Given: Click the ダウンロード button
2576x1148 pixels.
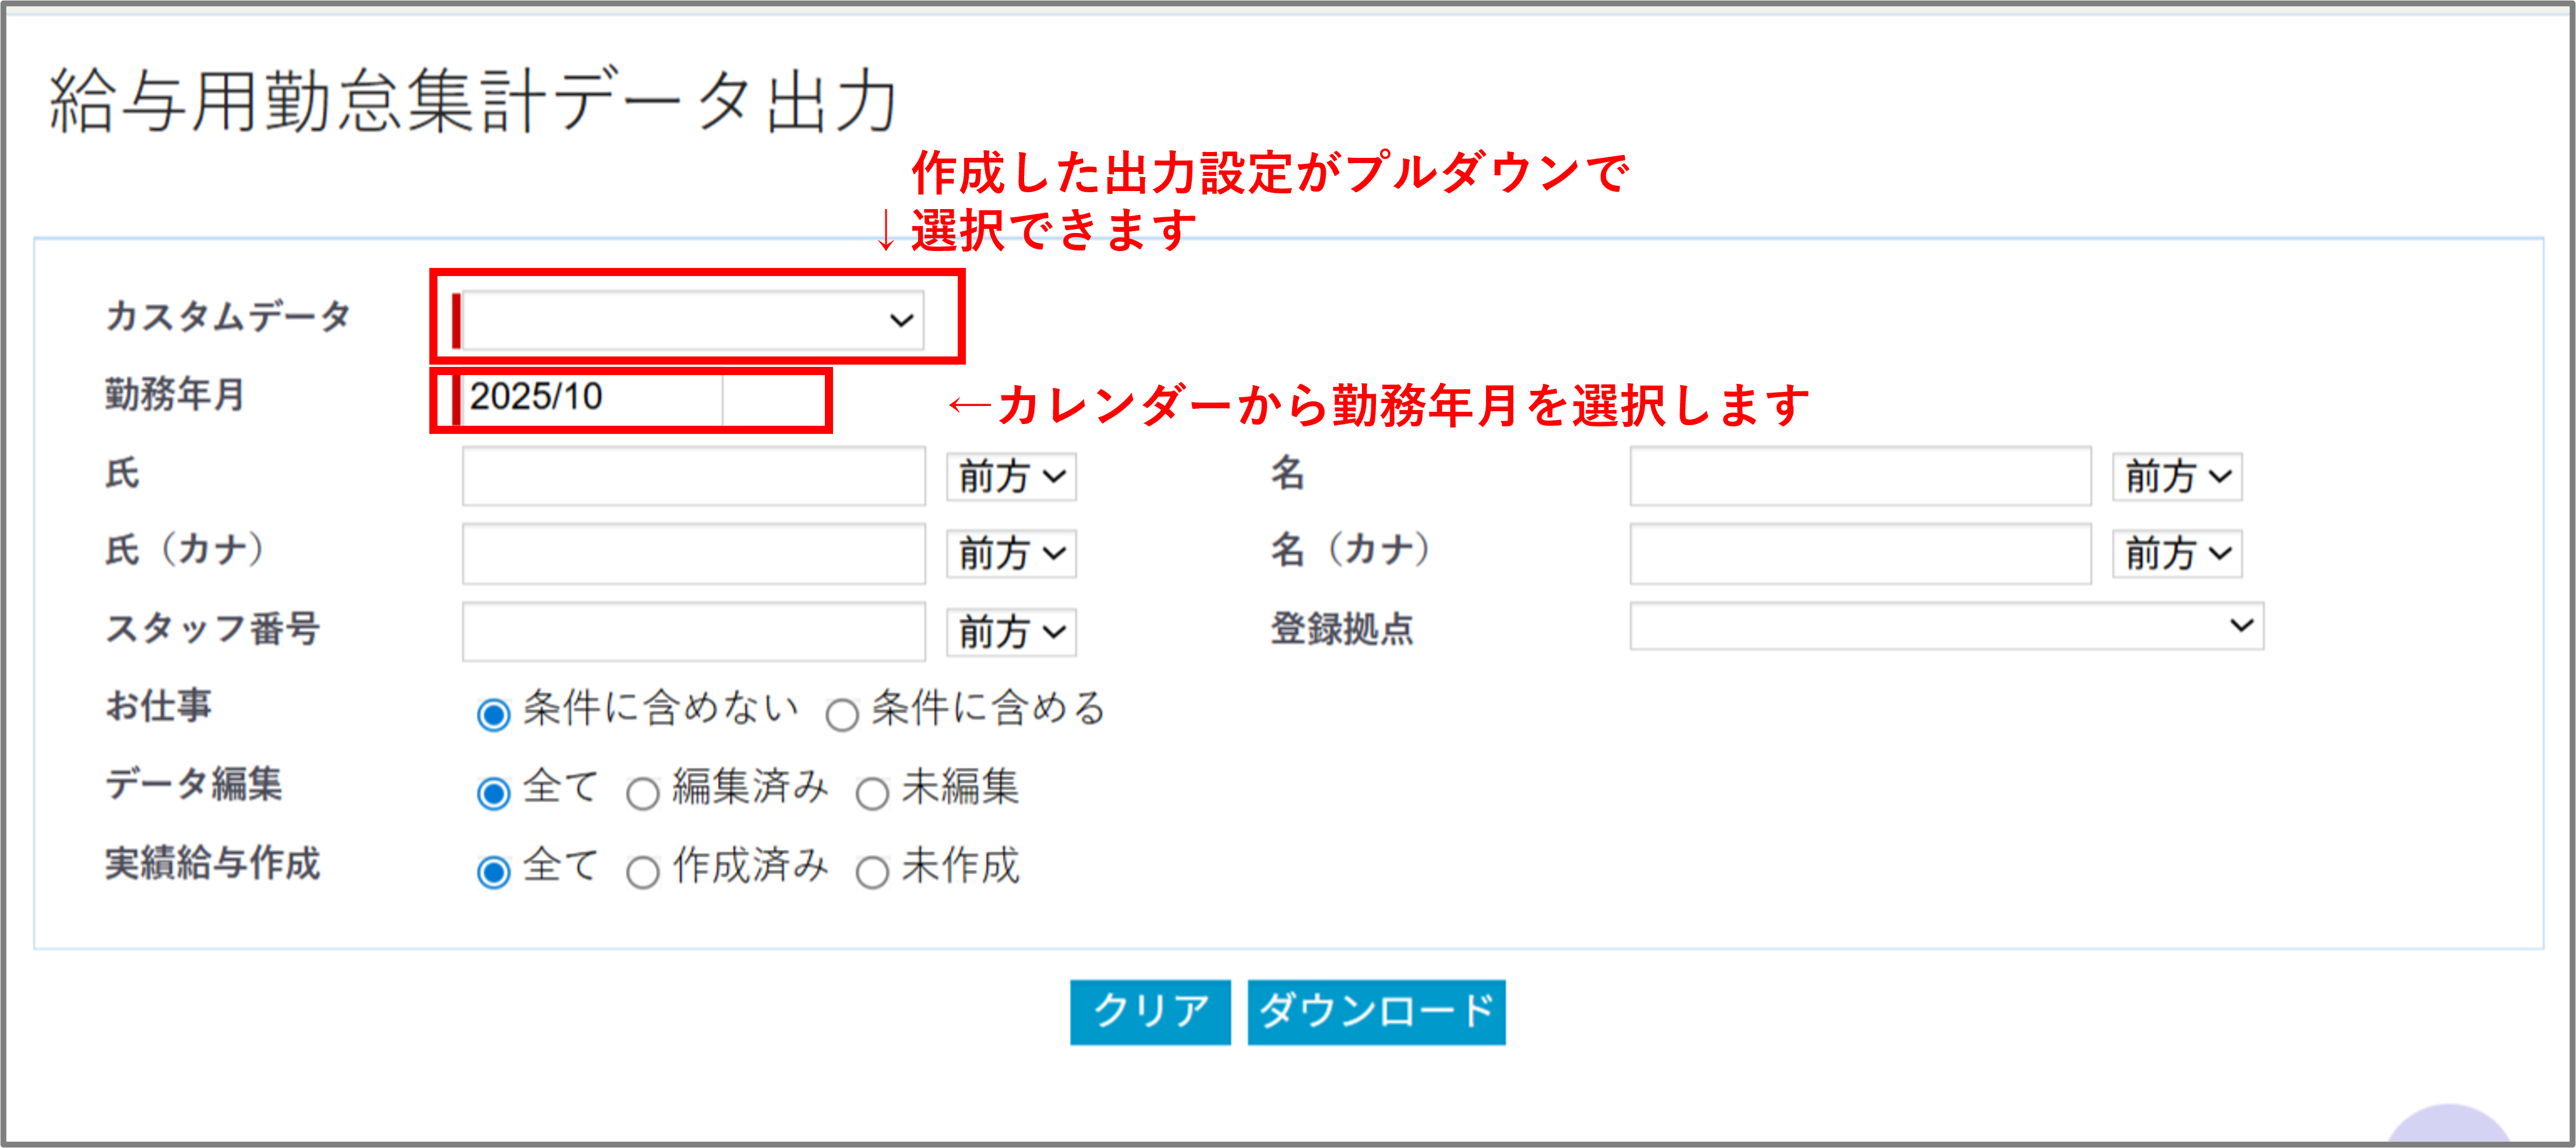Looking at the screenshot, I should pyautogui.click(x=1376, y=1012).
